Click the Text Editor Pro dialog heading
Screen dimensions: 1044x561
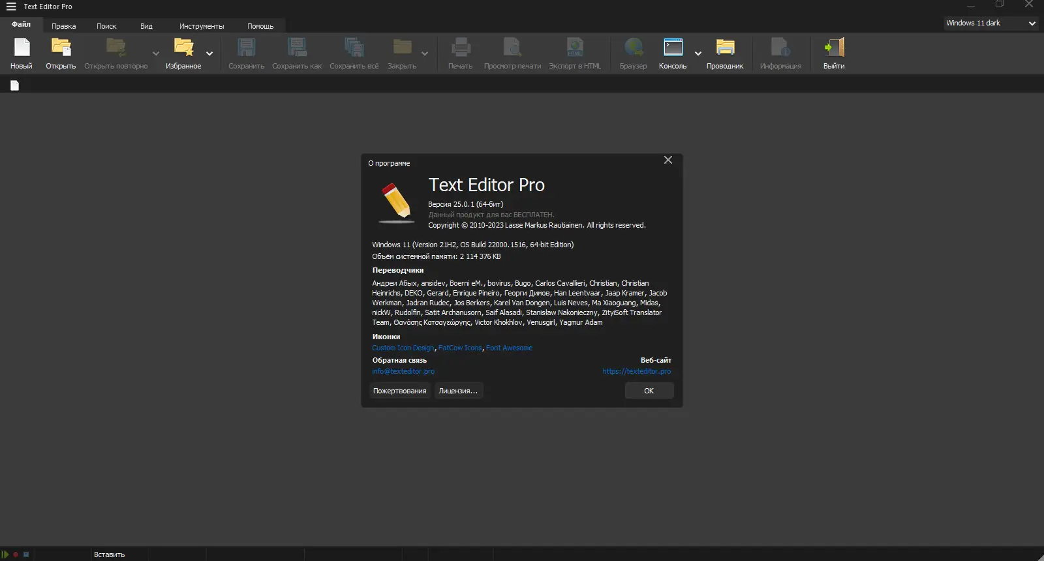click(x=487, y=185)
